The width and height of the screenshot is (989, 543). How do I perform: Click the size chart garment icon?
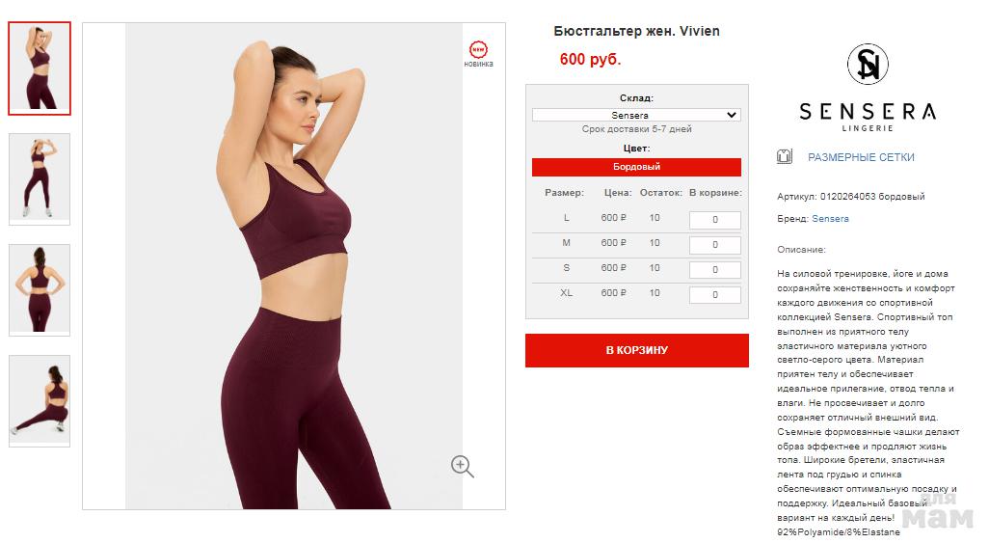click(784, 156)
